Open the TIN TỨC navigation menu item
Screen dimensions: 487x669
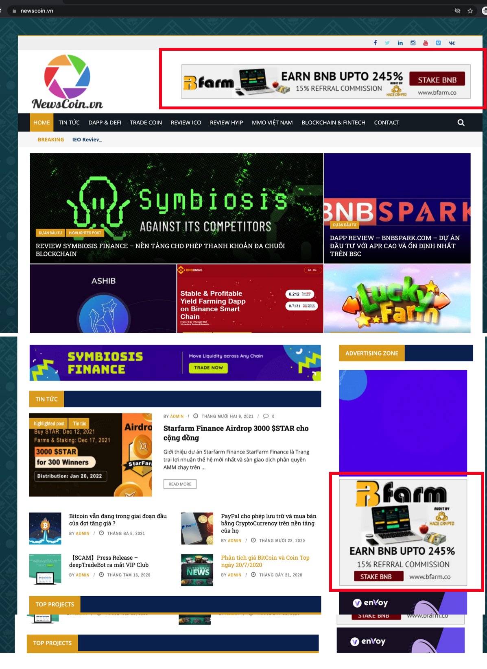69,122
